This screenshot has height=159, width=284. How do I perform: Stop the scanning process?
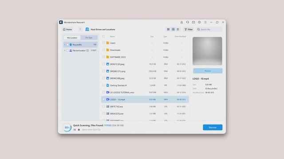click(79, 129)
